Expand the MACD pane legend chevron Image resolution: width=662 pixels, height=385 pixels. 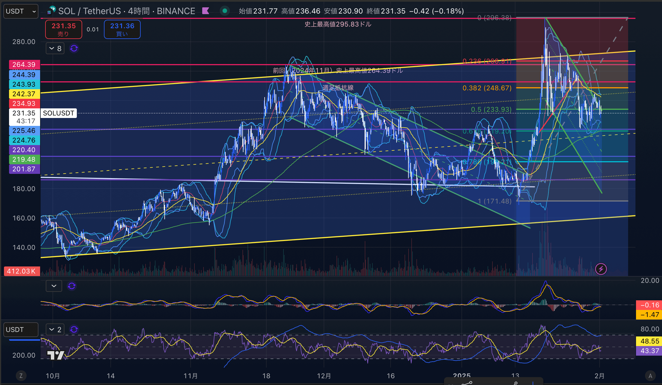click(54, 286)
